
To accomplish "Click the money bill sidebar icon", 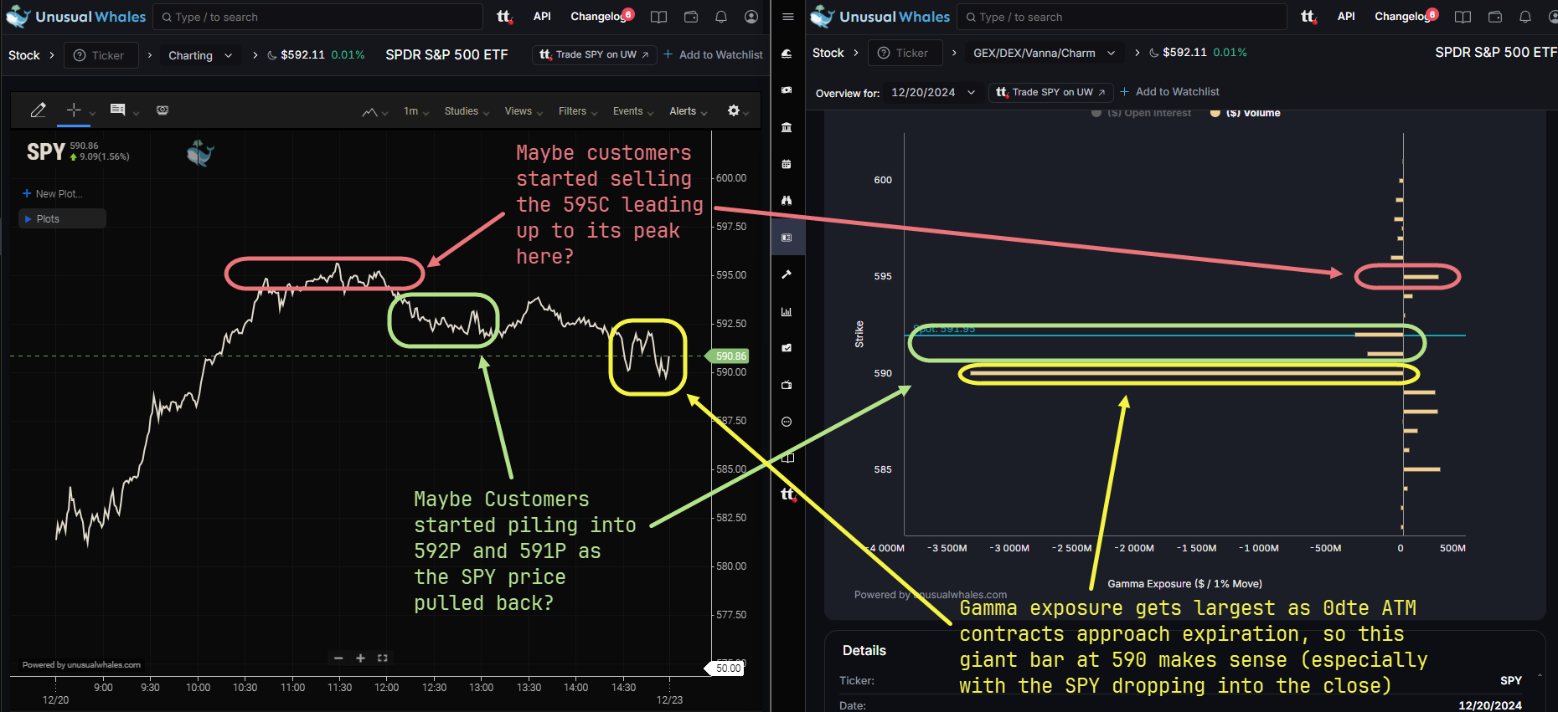I will (787, 90).
